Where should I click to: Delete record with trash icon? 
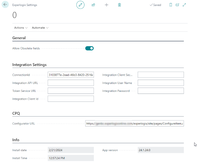[120, 5]
